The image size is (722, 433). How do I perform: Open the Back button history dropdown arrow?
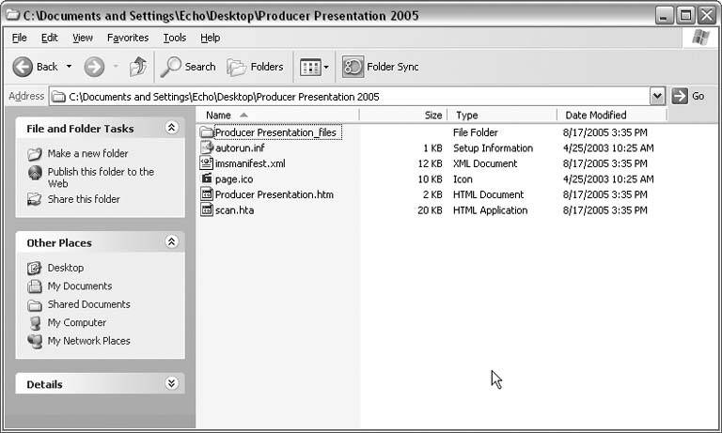[69, 67]
